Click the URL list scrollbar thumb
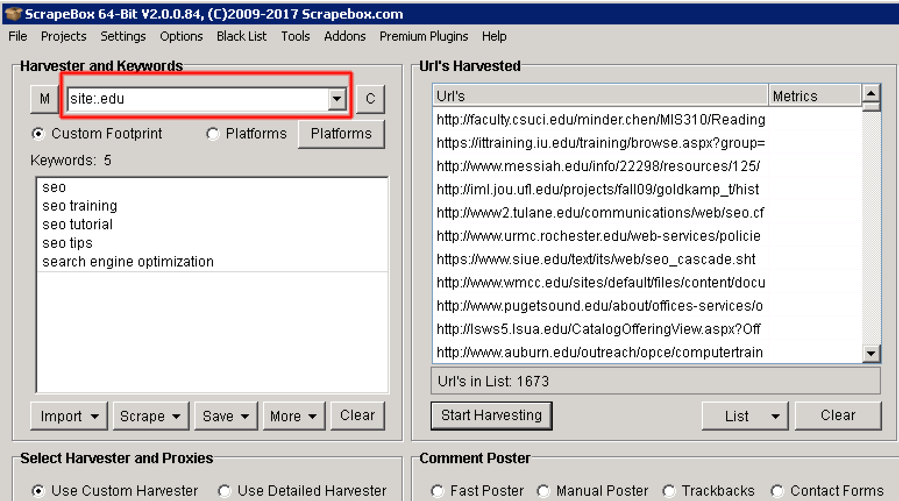Image resolution: width=899 pixels, height=501 pixels. (x=871, y=106)
